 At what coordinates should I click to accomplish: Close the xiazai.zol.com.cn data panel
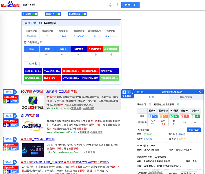200,92
